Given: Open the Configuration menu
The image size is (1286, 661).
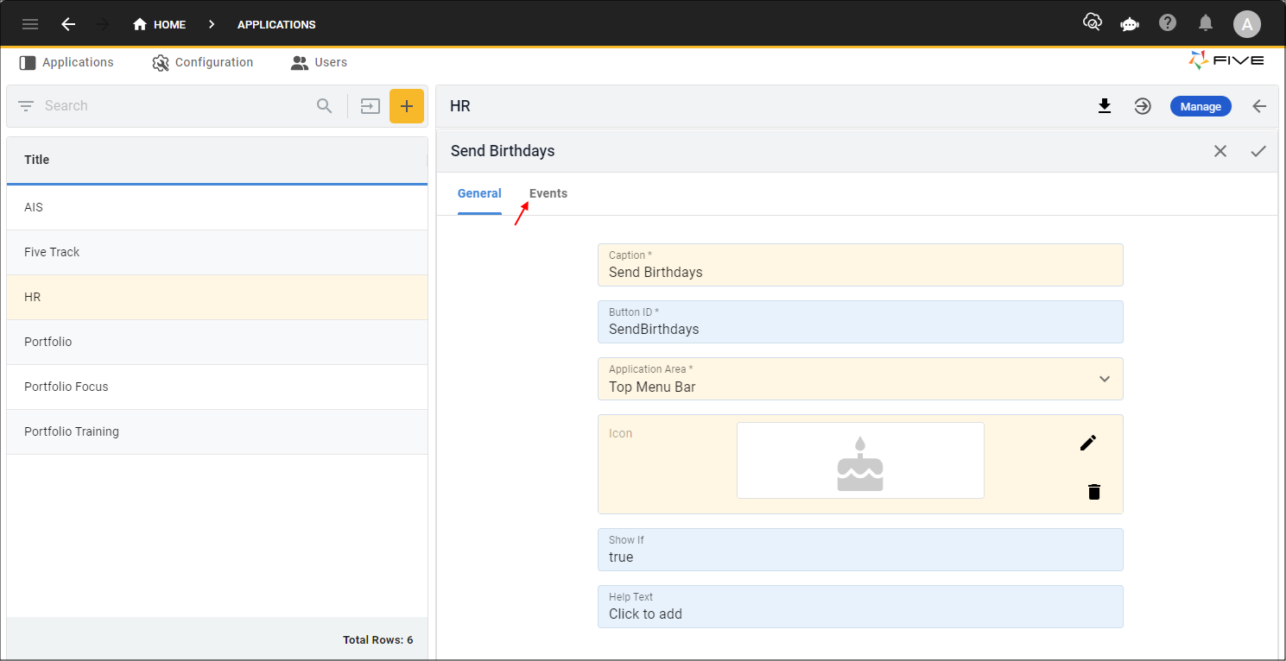Looking at the screenshot, I should 203,62.
